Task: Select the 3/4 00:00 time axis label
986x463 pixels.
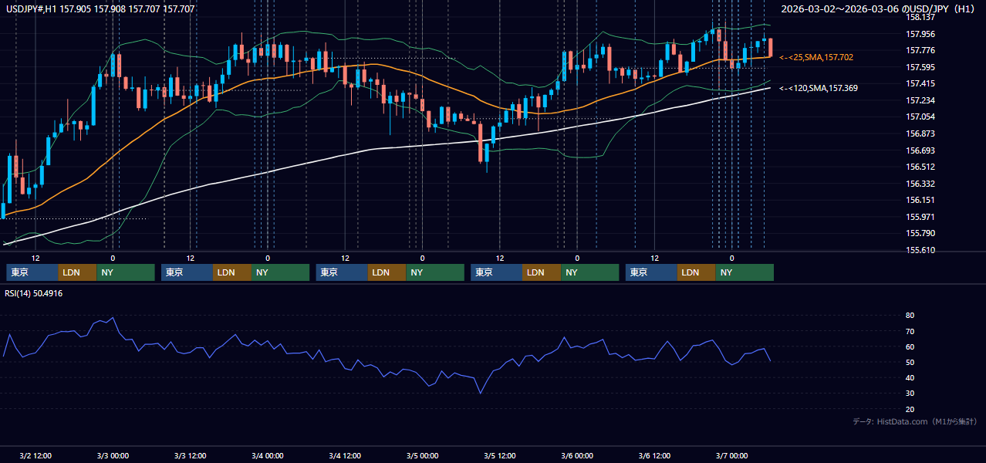Action: click(268, 455)
